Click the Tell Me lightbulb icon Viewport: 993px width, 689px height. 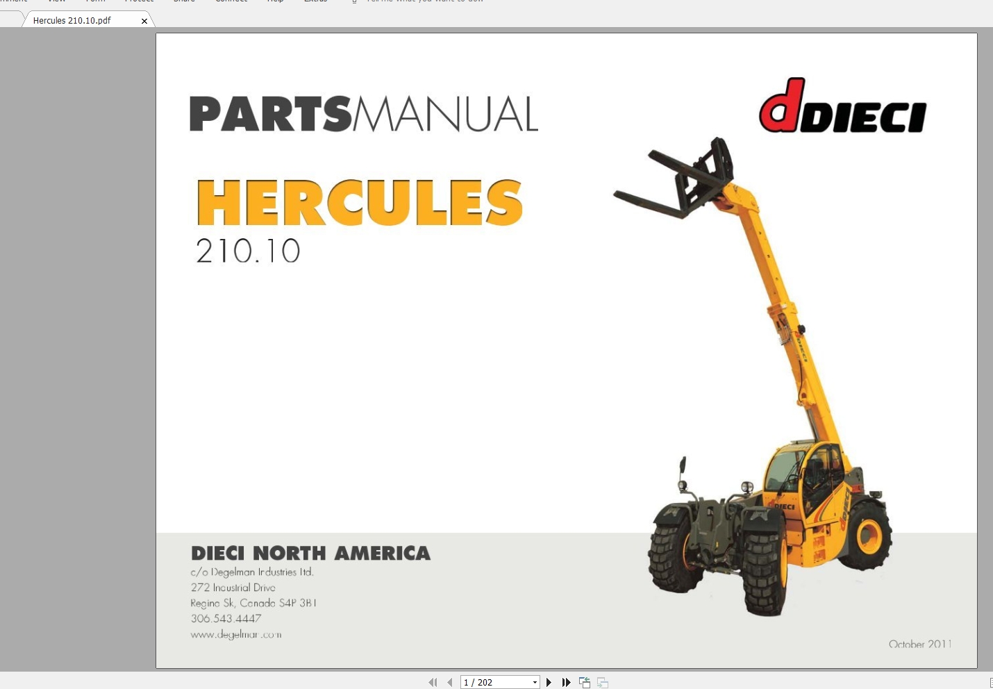point(354,1)
